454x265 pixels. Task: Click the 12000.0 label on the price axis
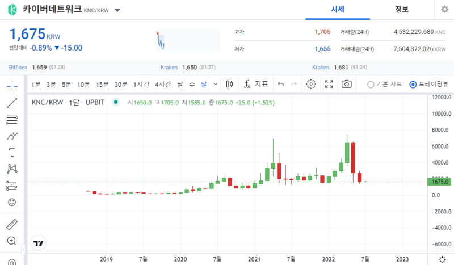(x=442, y=97)
